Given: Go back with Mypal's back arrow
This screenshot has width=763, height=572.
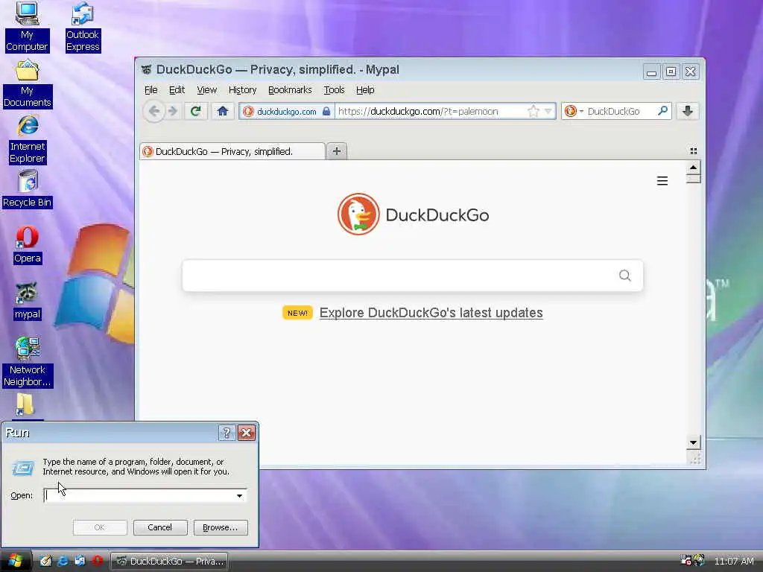Looking at the screenshot, I should coord(154,112).
